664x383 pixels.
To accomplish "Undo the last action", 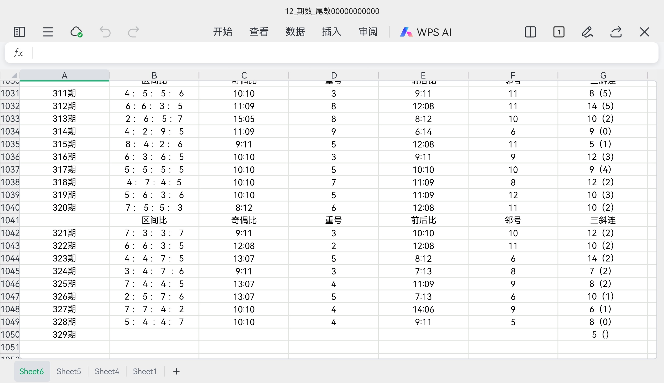I will tap(105, 32).
